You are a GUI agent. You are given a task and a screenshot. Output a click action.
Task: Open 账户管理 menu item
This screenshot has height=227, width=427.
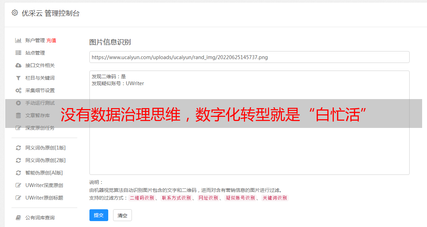pyautogui.click(x=35, y=40)
